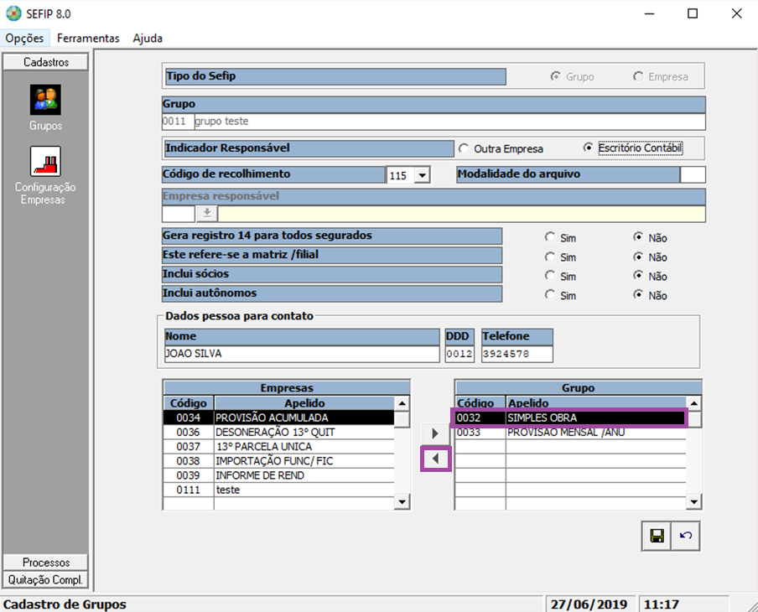758x612 pixels.
Task: Click the Empresa responsável code field
Action: pos(179,213)
